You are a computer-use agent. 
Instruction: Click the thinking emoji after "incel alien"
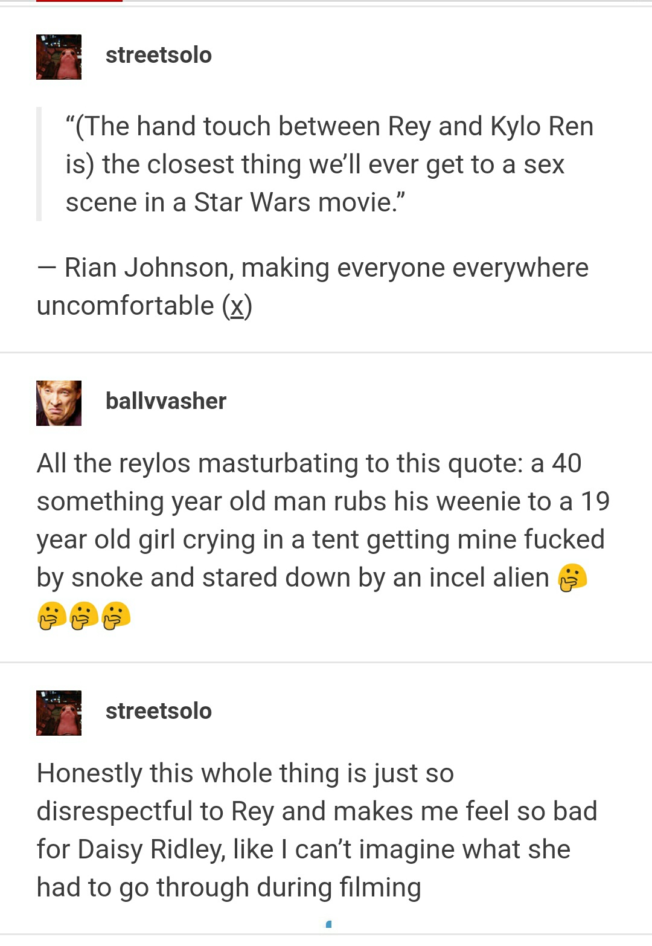[572, 578]
